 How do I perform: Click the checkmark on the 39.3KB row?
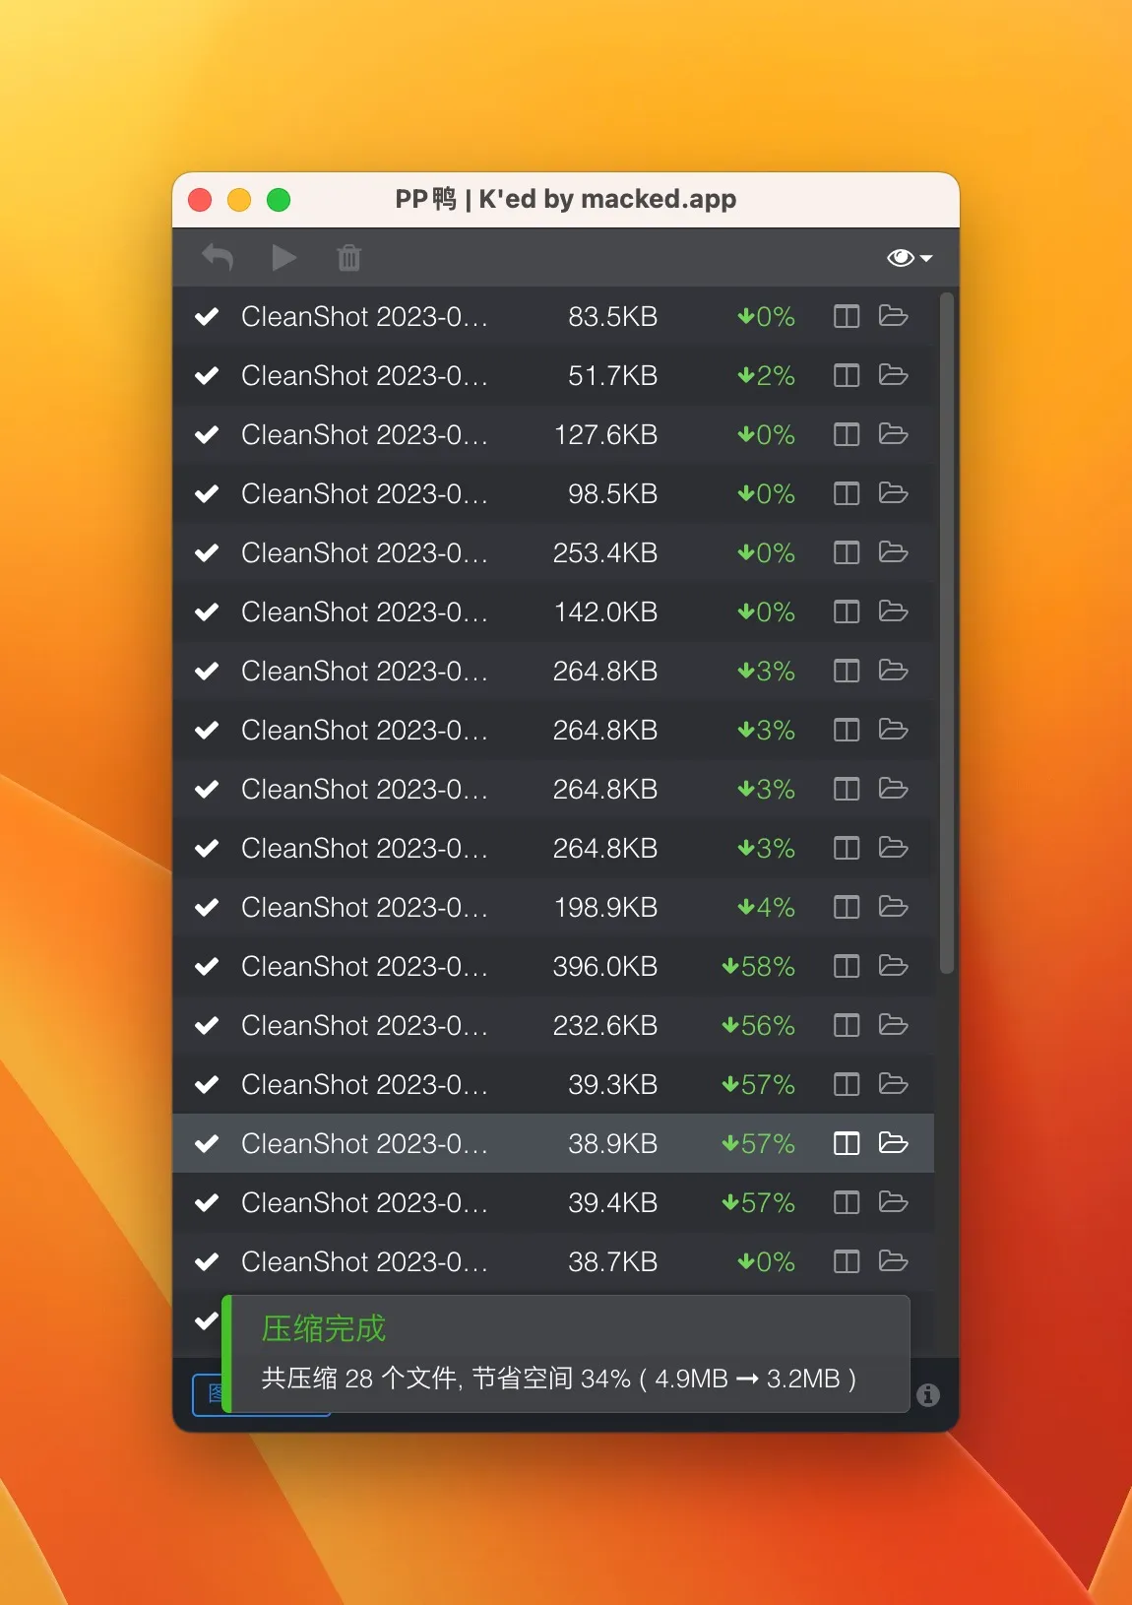(x=207, y=1085)
